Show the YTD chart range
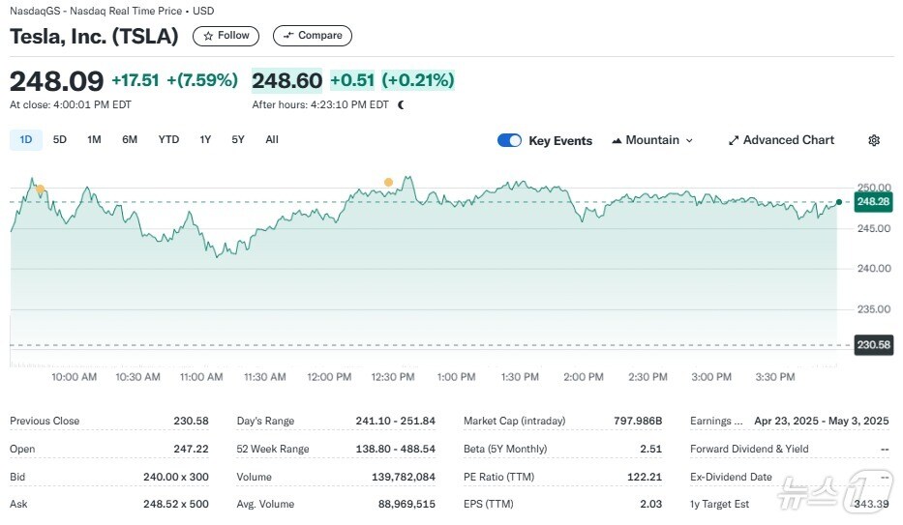This screenshot has height=525, width=903. 168,139
